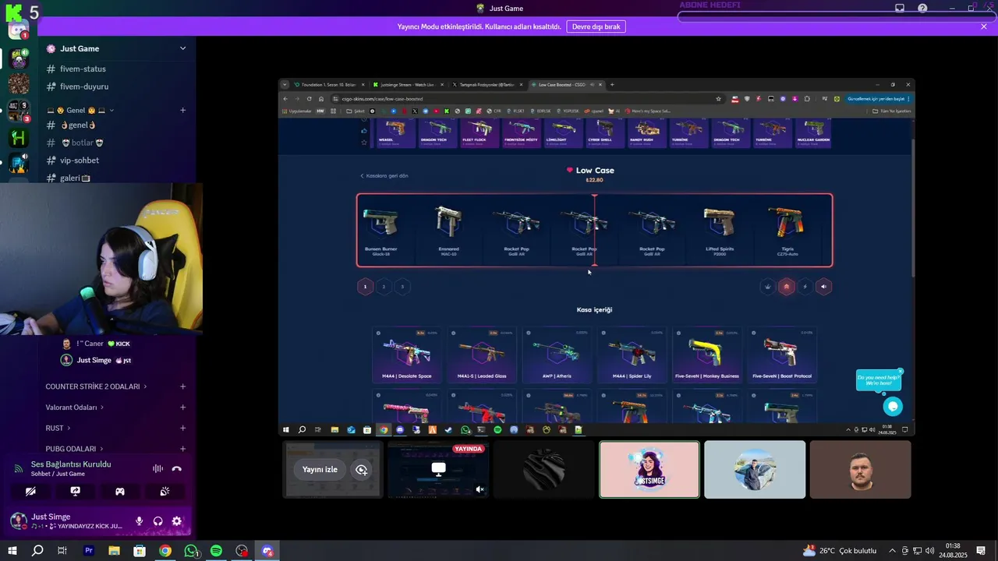Switch to the Foundation 1. Sezon browser tab
This screenshot has width=998, height=561.
click(x=327, y=84)
